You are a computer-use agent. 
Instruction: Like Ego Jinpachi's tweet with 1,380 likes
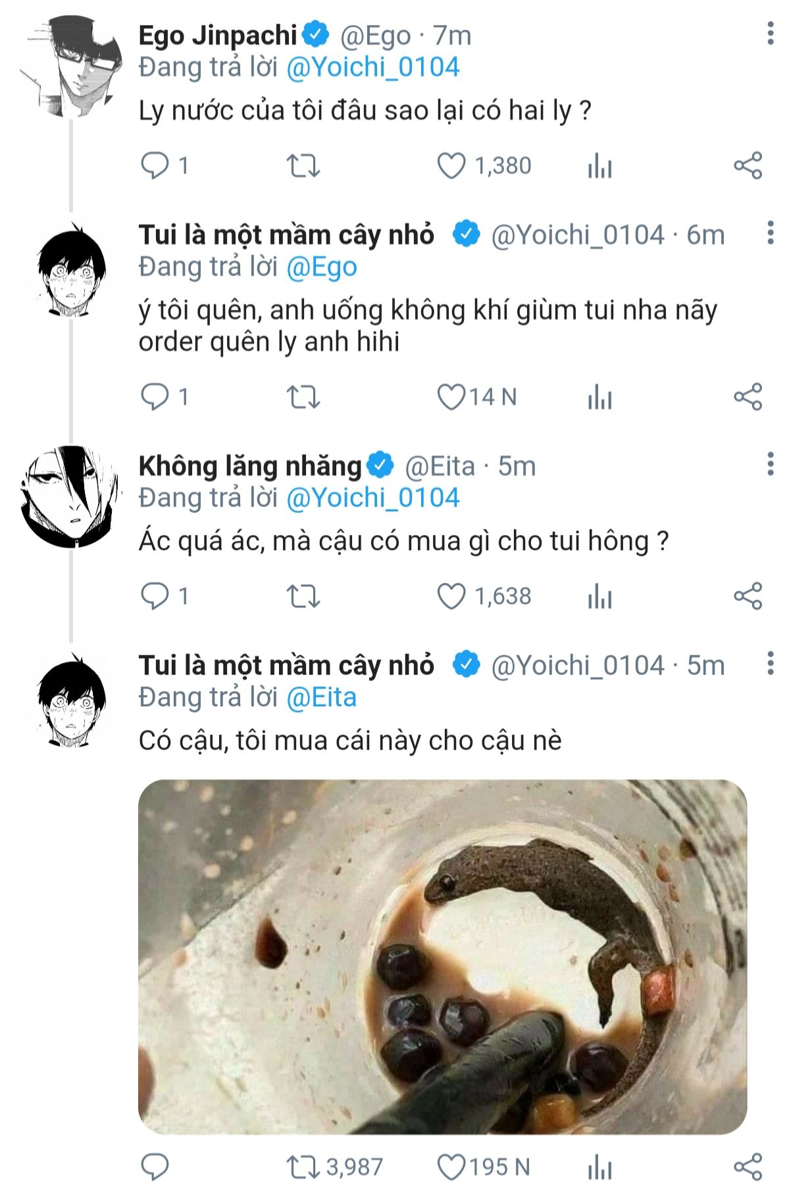coord(451,166)
